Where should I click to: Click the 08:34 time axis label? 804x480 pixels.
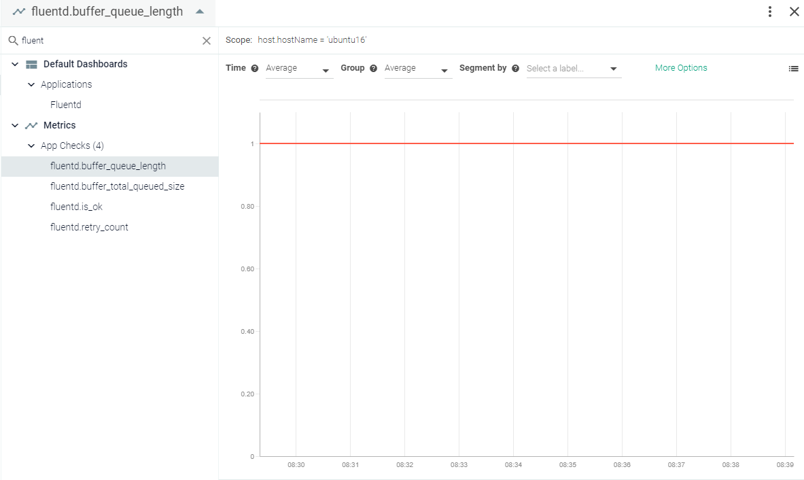(x=513, y=464)
